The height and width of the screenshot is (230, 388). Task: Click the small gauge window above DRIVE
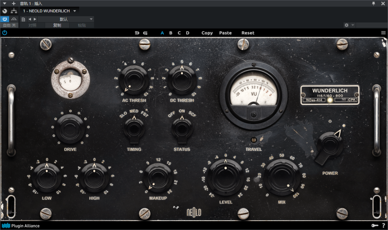70,79
